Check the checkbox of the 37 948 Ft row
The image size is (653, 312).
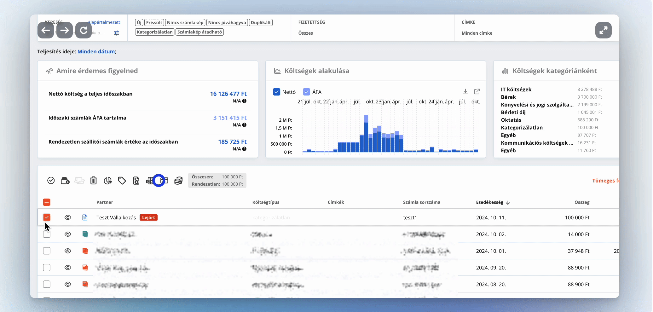(47, 251)
